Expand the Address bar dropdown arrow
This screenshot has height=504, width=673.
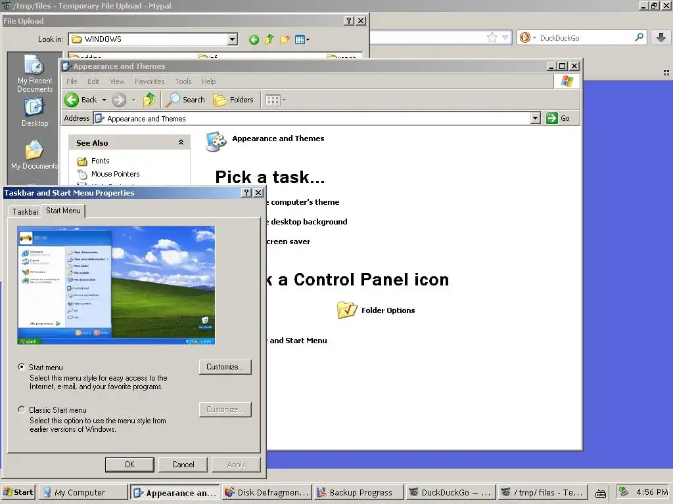pos(535,118)
